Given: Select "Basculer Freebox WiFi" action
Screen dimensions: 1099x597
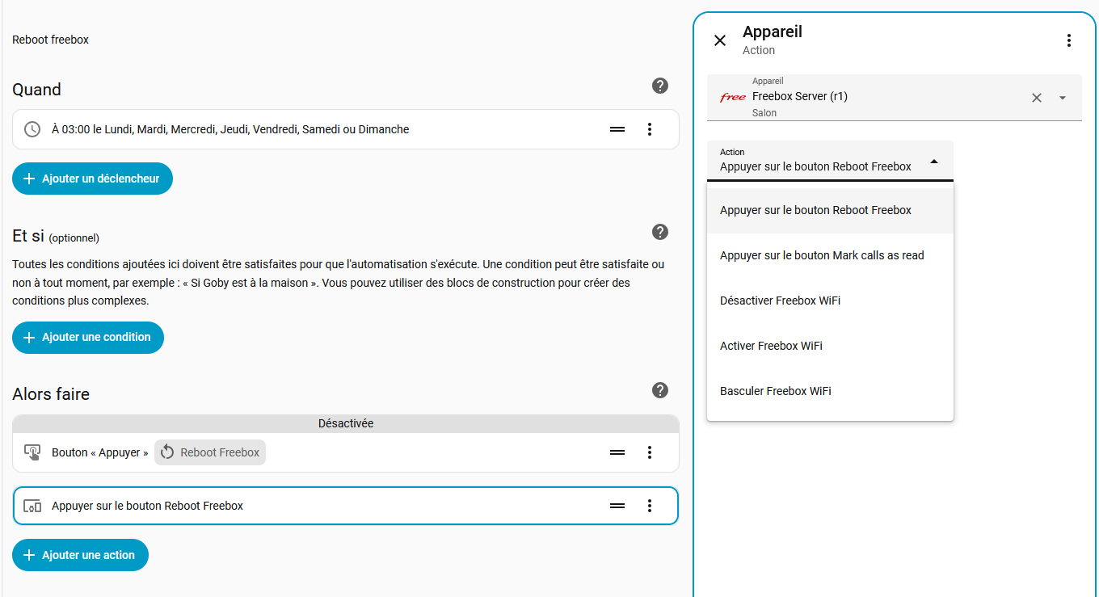Looking at the screenshot, I should [775, 391].
